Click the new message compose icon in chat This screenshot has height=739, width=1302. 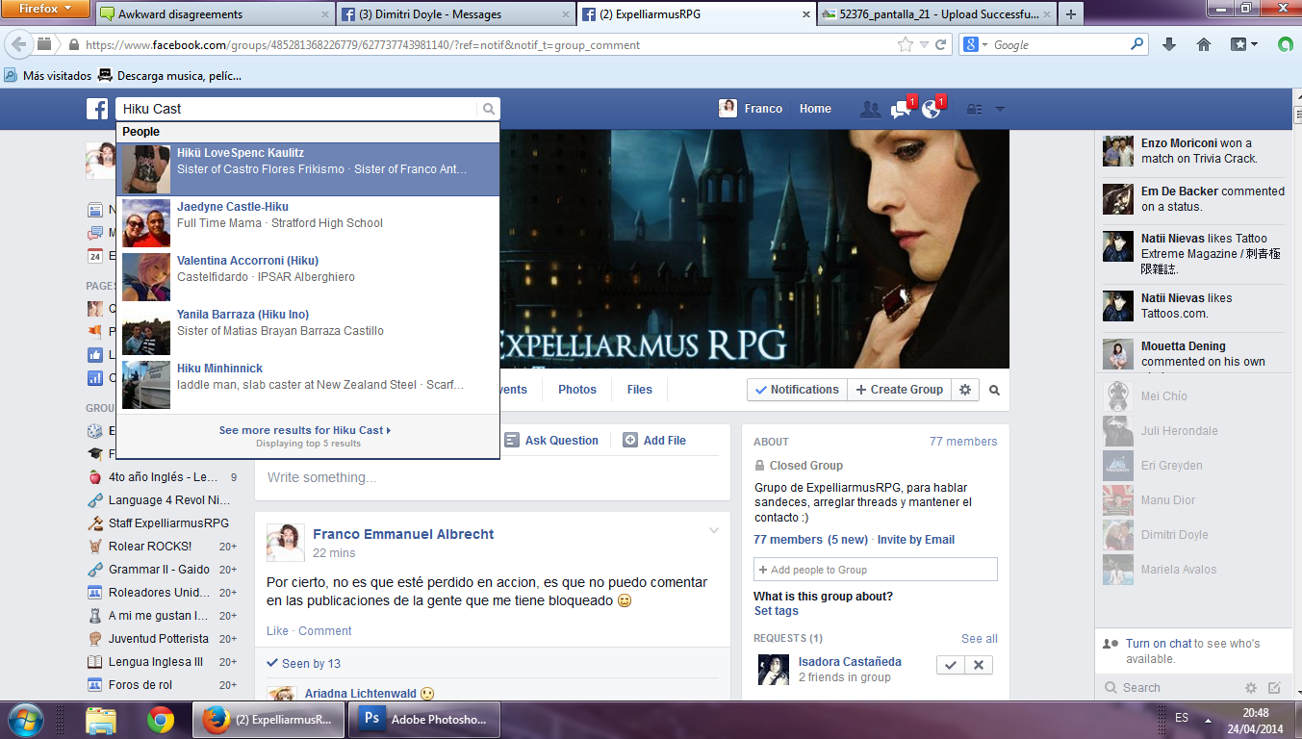[x=1274, y=688]
